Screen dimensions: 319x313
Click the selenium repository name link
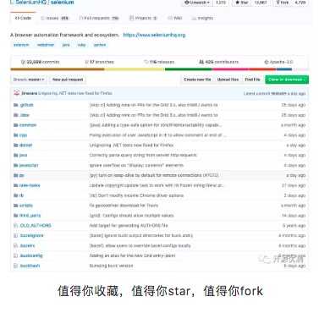pos(63,3)
